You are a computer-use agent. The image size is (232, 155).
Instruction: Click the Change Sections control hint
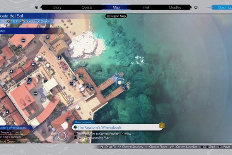tap(131, 147)
